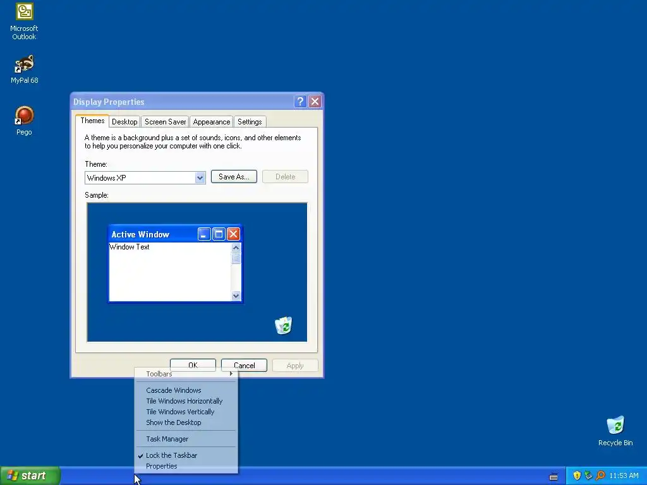Screen dimensions: 647x485
Task: Click the sample window scrollbar thumb
Action: 236,258
